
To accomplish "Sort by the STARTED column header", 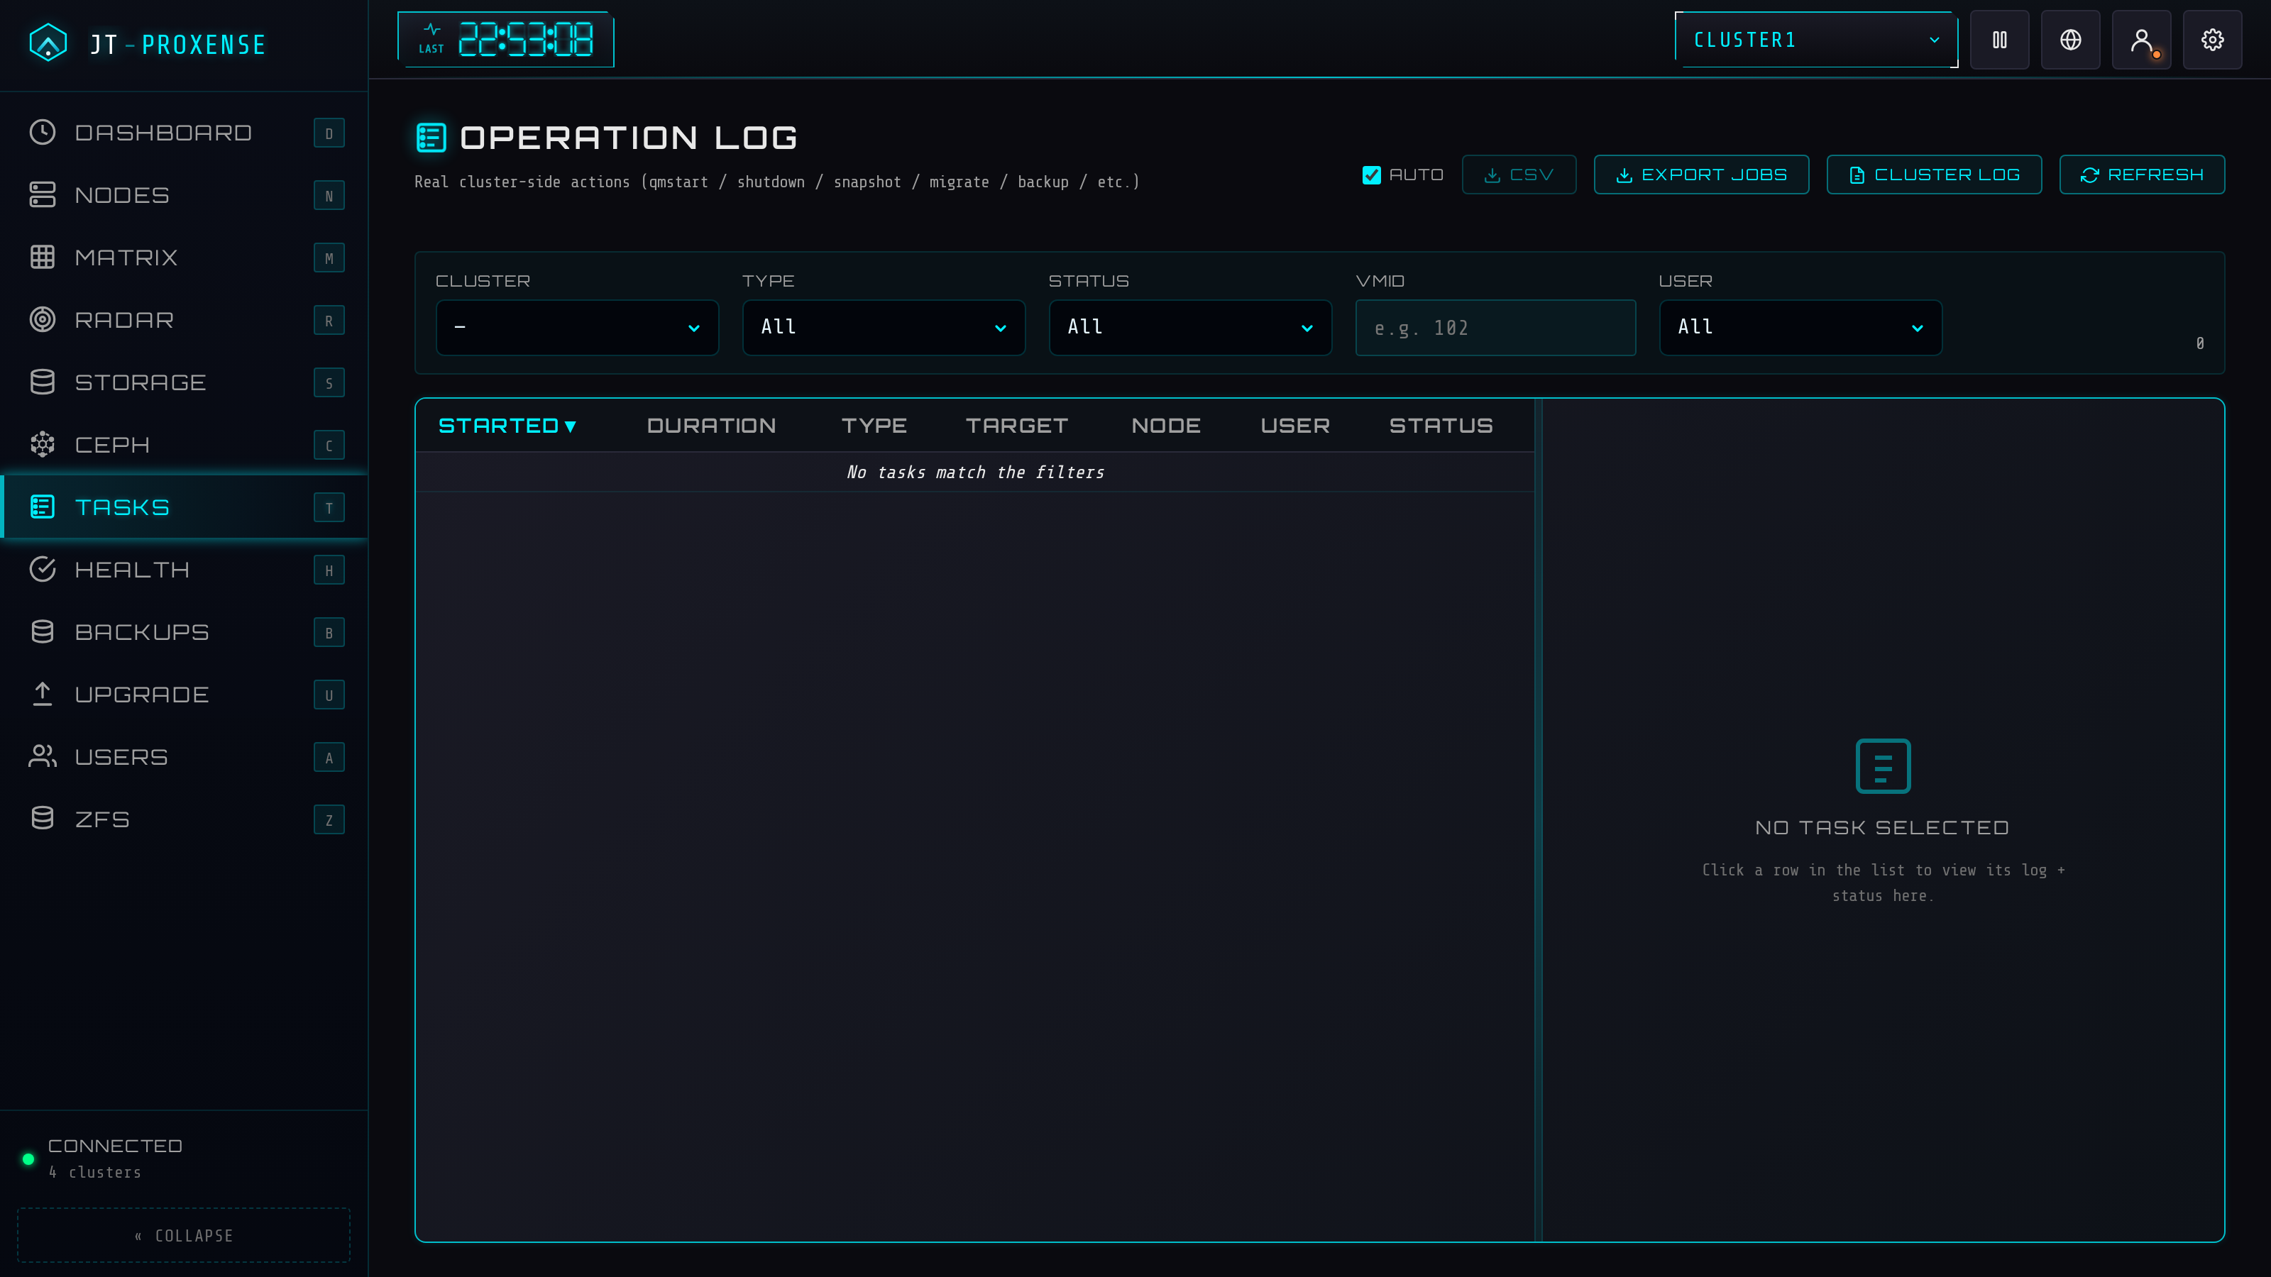I will coord(507,426).
